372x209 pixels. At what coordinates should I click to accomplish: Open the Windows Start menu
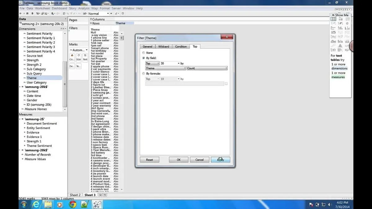[x=24, y=204]
